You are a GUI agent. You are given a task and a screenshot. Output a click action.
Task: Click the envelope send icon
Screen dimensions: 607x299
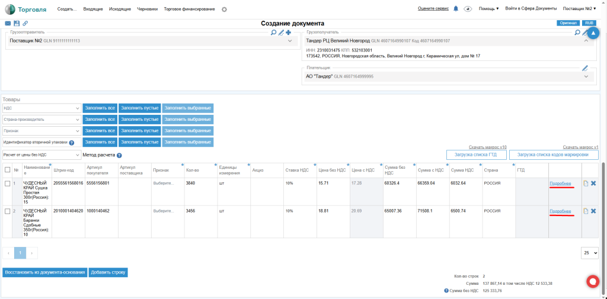8,23
